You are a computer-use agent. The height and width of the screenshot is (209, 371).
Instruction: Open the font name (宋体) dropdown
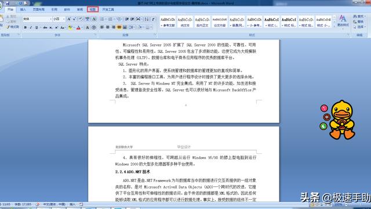[50, 19]
